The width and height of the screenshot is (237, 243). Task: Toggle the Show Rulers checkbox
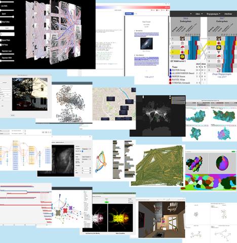[x=1, y=22]
